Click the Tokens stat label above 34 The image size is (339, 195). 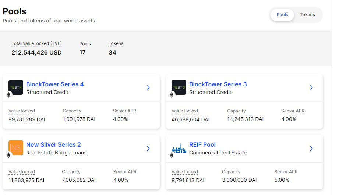pyautogui.click(x=116, y=43)
